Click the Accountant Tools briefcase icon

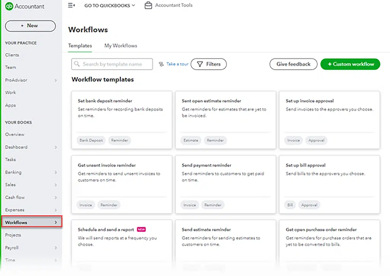(148, 6)
